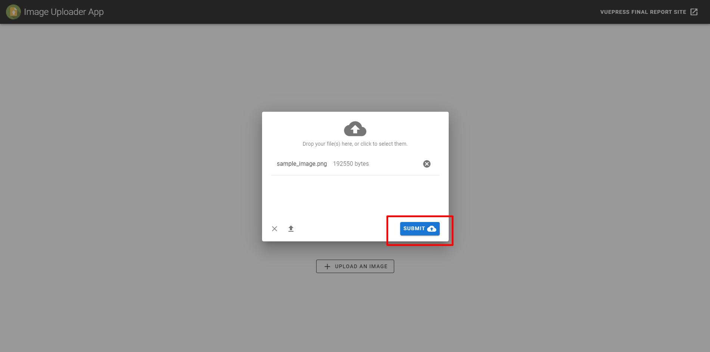710x352 pixels.
Task: Click the cloud upload icon above drop zone
Action: 355,129
